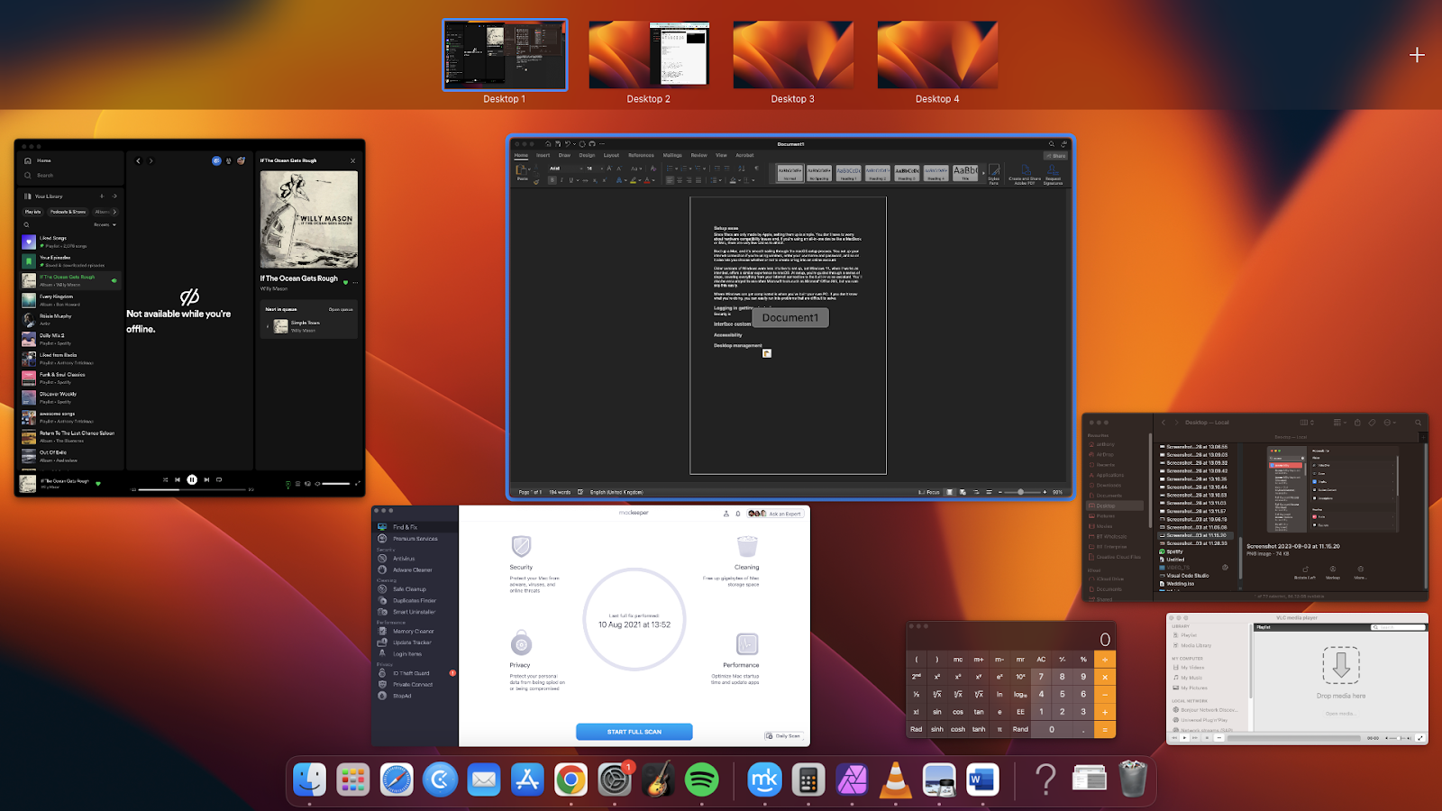Toggle 2nd functions key in Calculator

[917, 677]
